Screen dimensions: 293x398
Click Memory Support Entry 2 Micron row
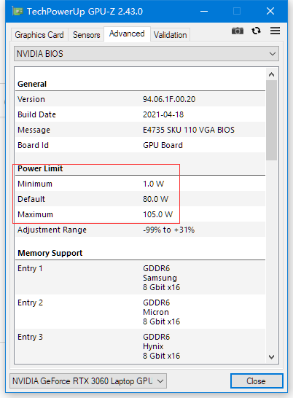140,312
